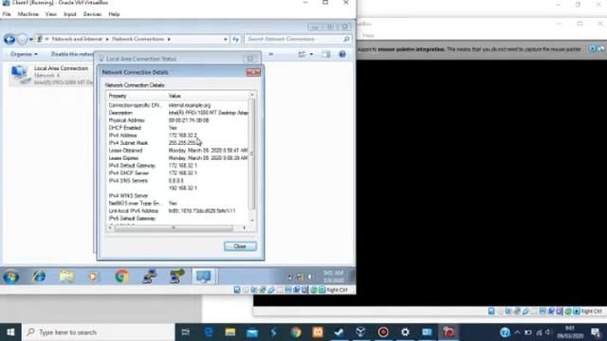The image size is (607, 341).
Task: Open the Machine menu in VirtualBox
Action: tap(28, 14)
